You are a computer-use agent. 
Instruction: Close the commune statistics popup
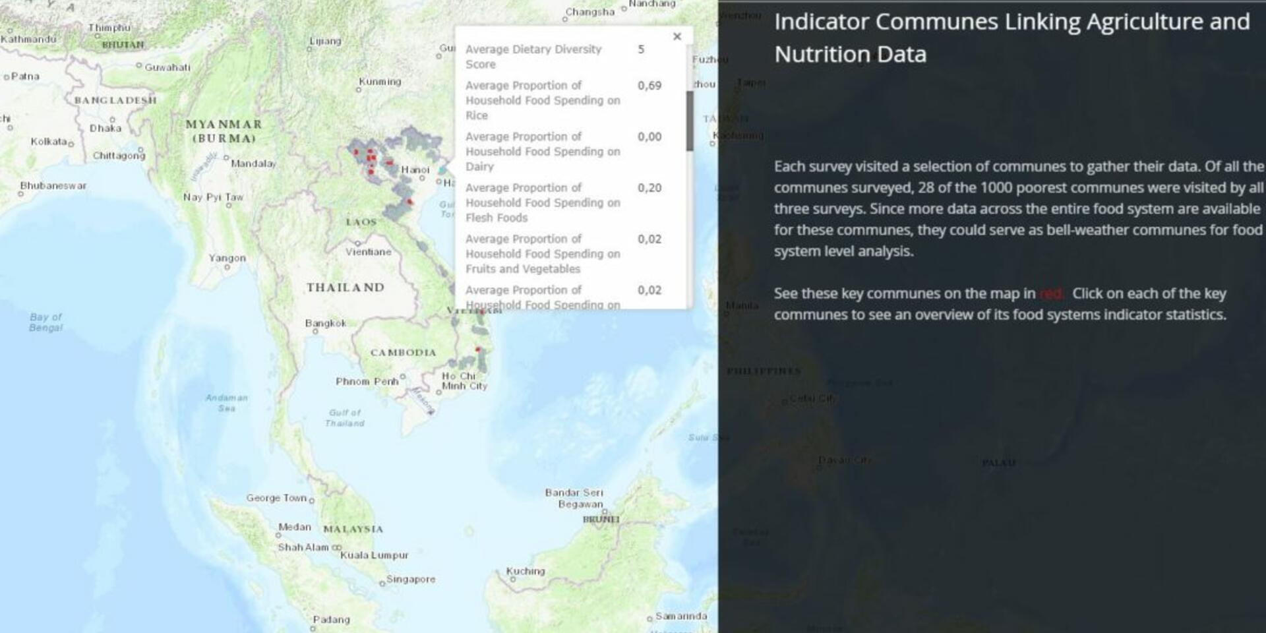677,37
